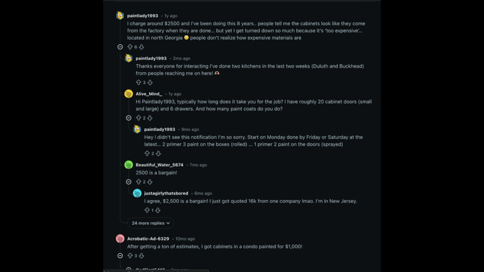Expand the '24 more replies' section
Image resolution: width=484 pixels, height=272 pixels.
(x=150, y=223)
